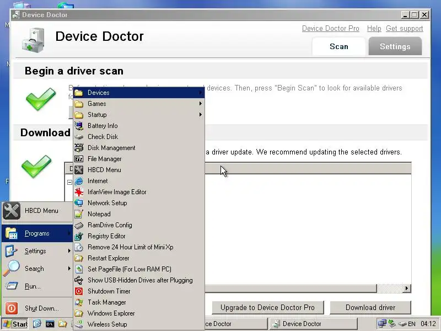Click the Set PageFile icon
Viewport: 441px width, 331px height.
(x=79, y=269)
